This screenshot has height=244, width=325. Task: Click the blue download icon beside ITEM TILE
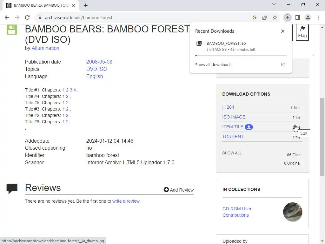[249, 127]
